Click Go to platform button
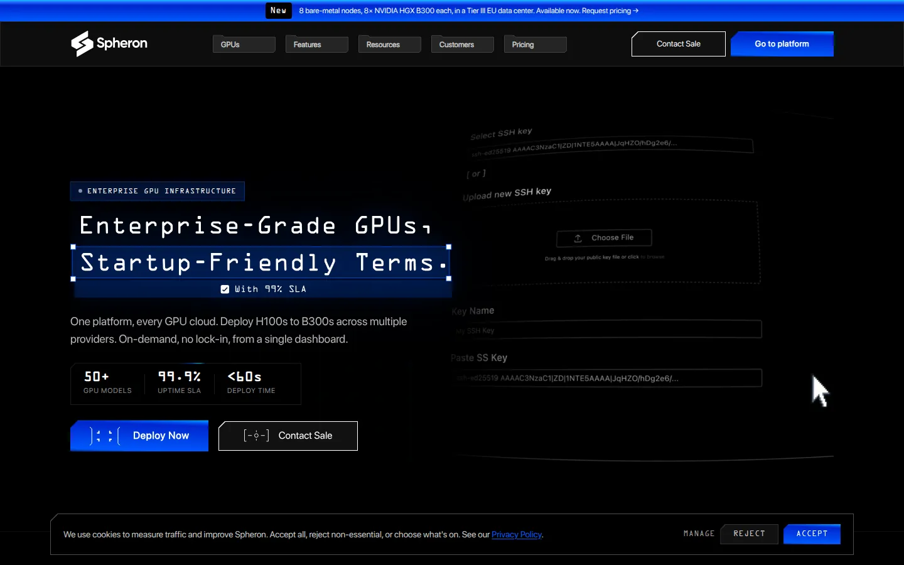 (782, 44)
